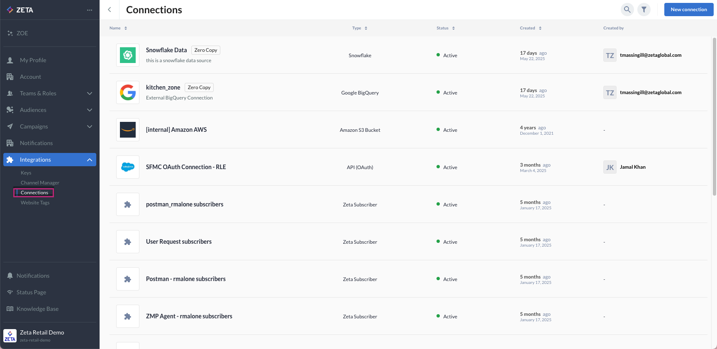This screenshot has width=717, height=349.
Task: Open the Keys sub-item
Action: [26, 173]
